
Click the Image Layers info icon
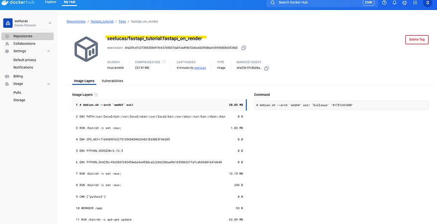tap(96, 94)
